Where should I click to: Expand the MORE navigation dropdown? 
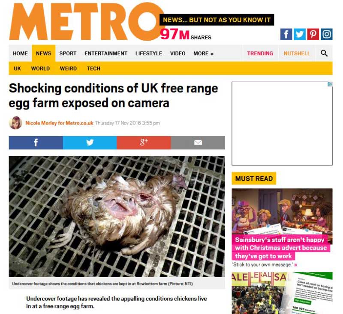pos(203,53)
